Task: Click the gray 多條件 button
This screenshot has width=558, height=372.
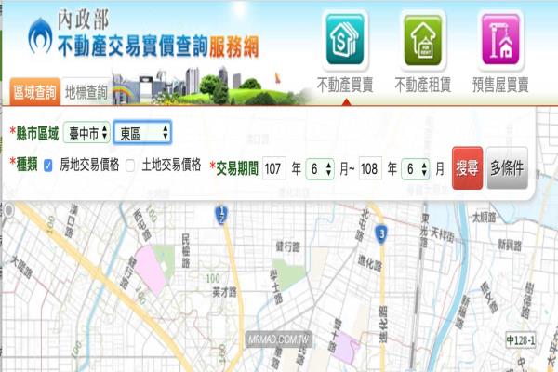Action: (x=507, y=168)
